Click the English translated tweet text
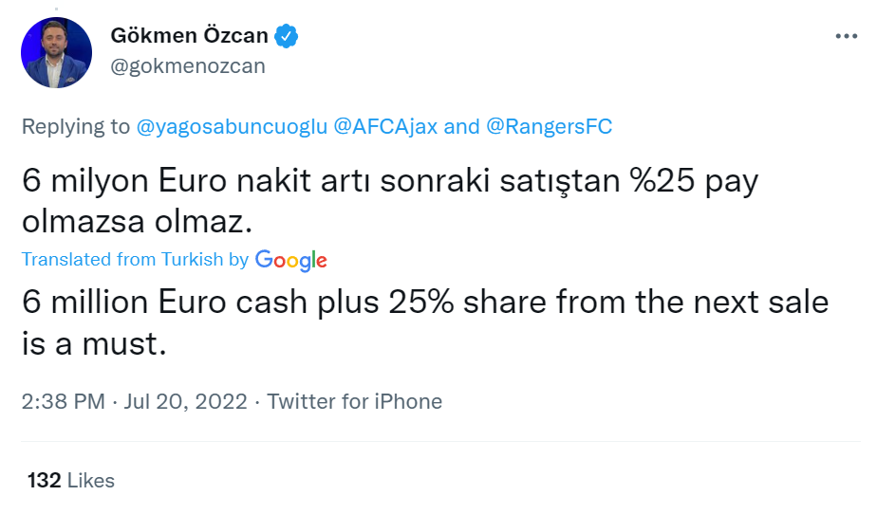The image size is (877, 514). coord(425,322)
